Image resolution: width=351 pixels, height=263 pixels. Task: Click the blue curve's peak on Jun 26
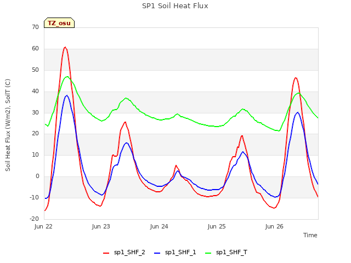[297, 112]
